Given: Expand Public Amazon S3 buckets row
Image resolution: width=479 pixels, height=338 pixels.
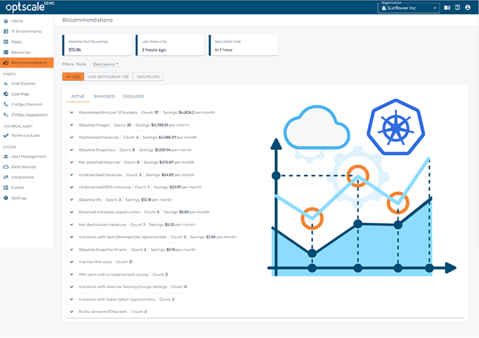Looking at the screenshot, I should (x=72, y=312).
